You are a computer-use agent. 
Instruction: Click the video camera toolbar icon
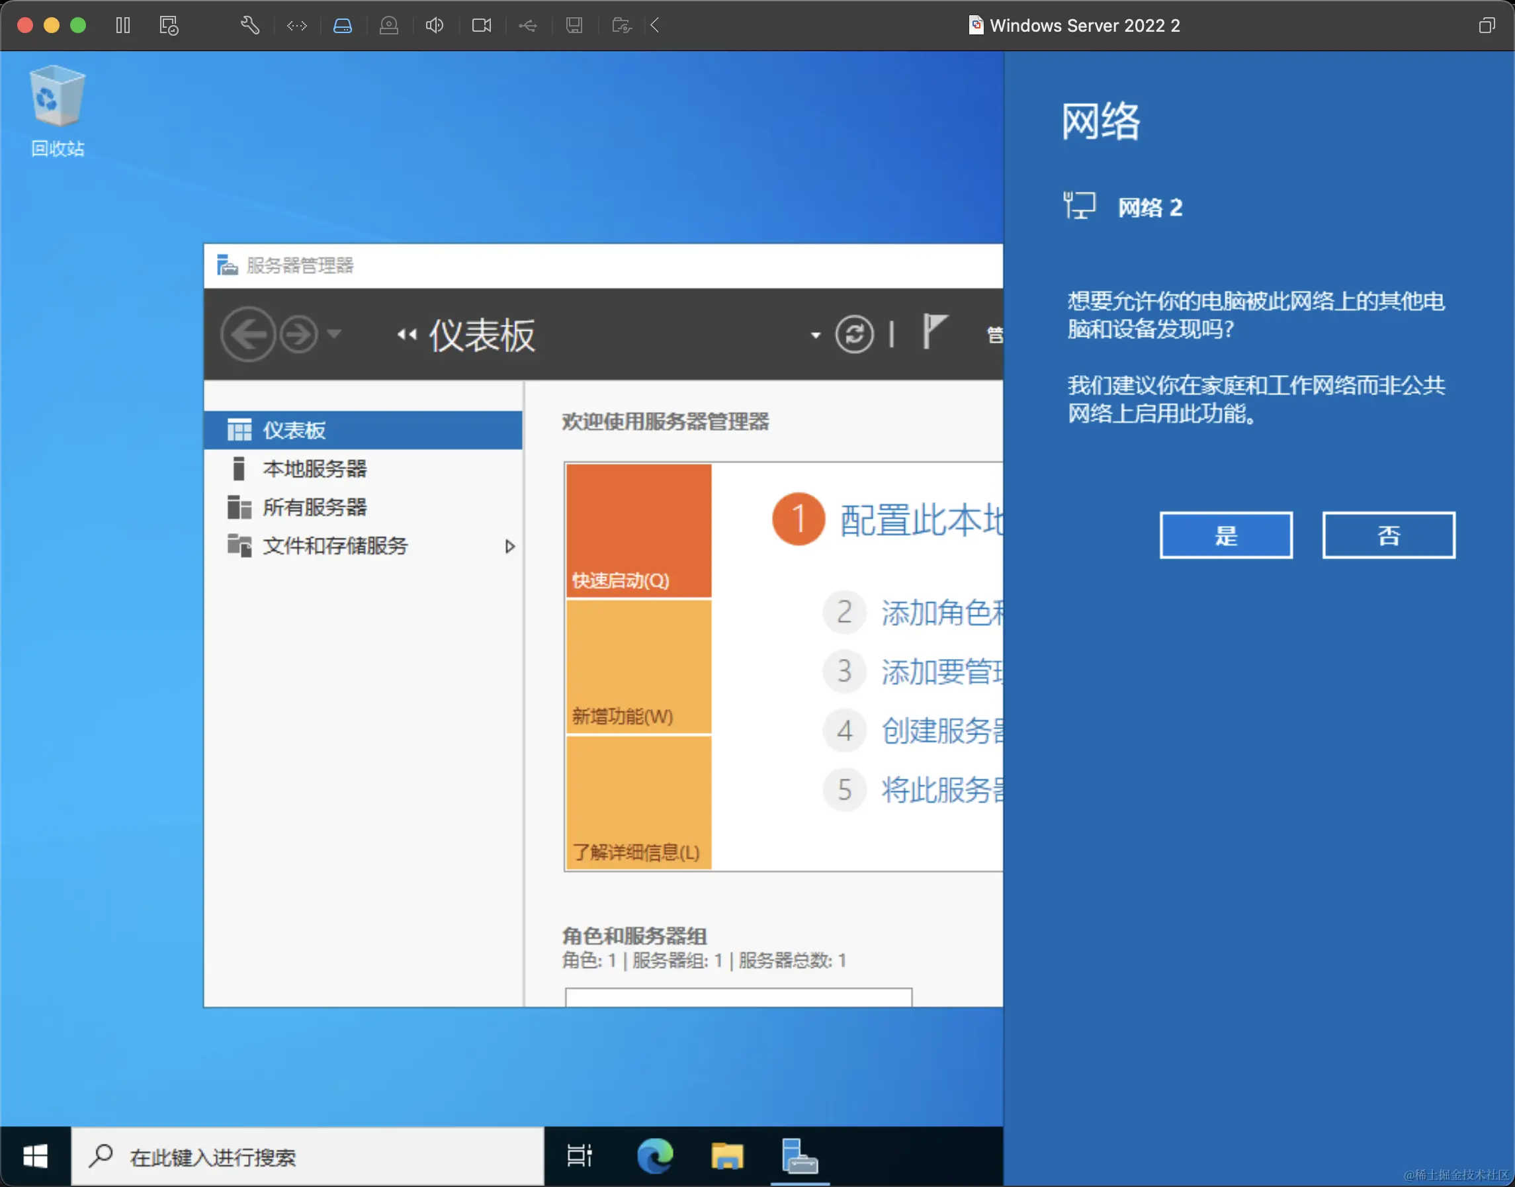(x=482, y=25)
